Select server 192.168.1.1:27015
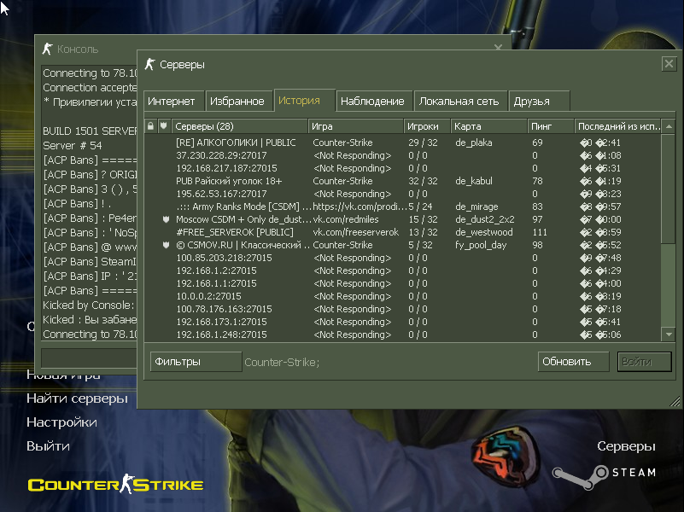This screenshot has height=512, width=684. tap(403, 283)
